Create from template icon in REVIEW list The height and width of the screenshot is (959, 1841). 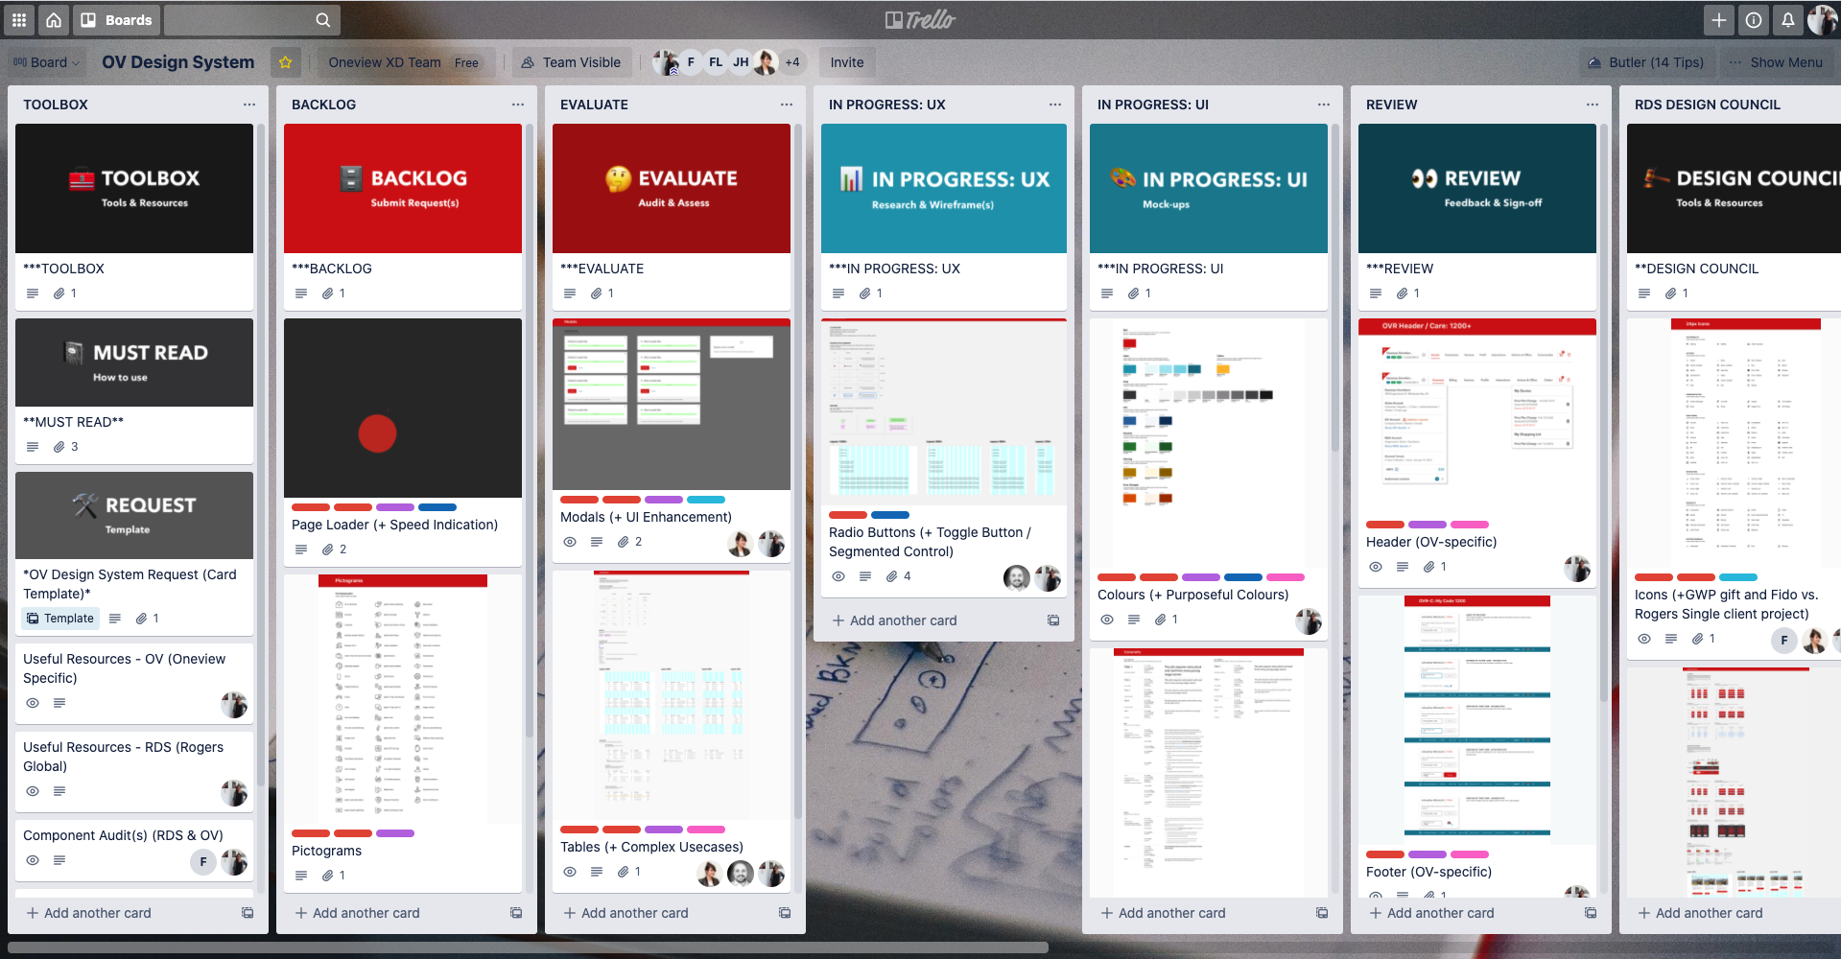point(1591,913)
